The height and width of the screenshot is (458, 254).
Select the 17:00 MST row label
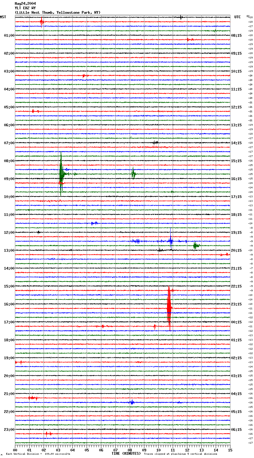click(x=9, y=322)
